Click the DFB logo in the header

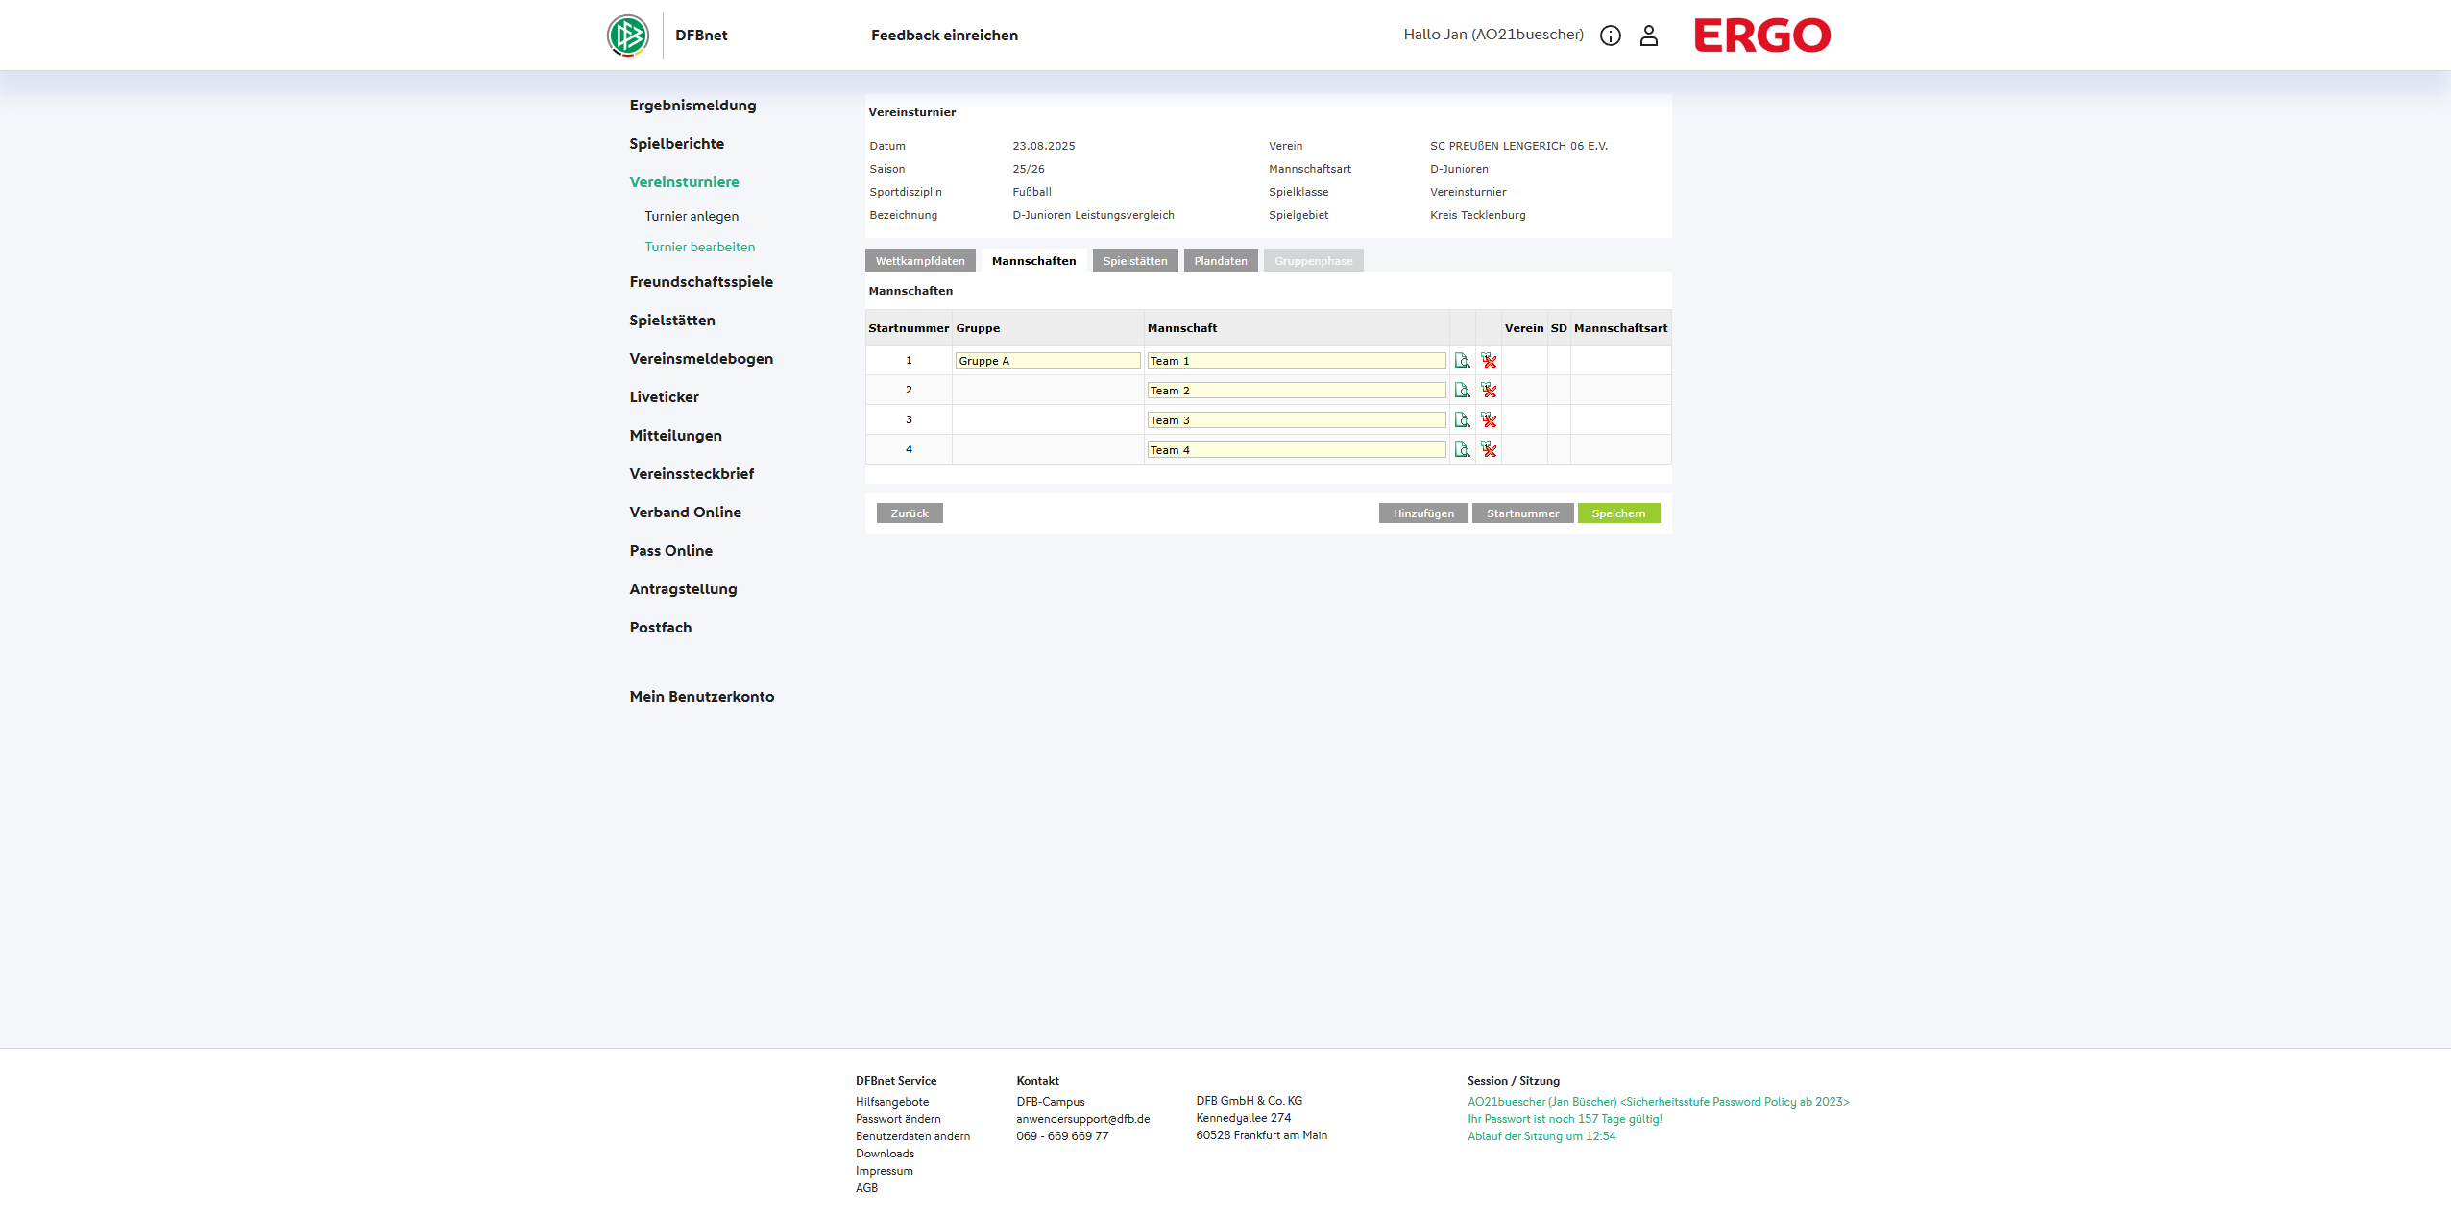tap(628, 36)
